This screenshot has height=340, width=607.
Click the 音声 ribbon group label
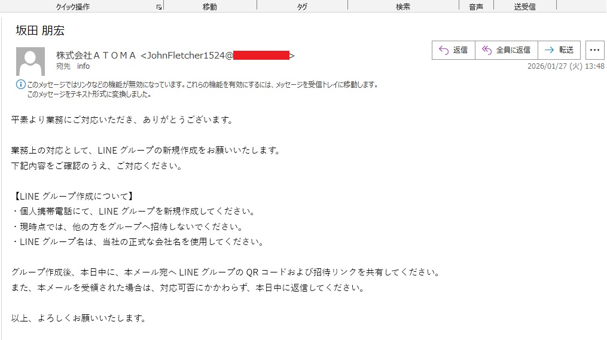tap(476, 7)
